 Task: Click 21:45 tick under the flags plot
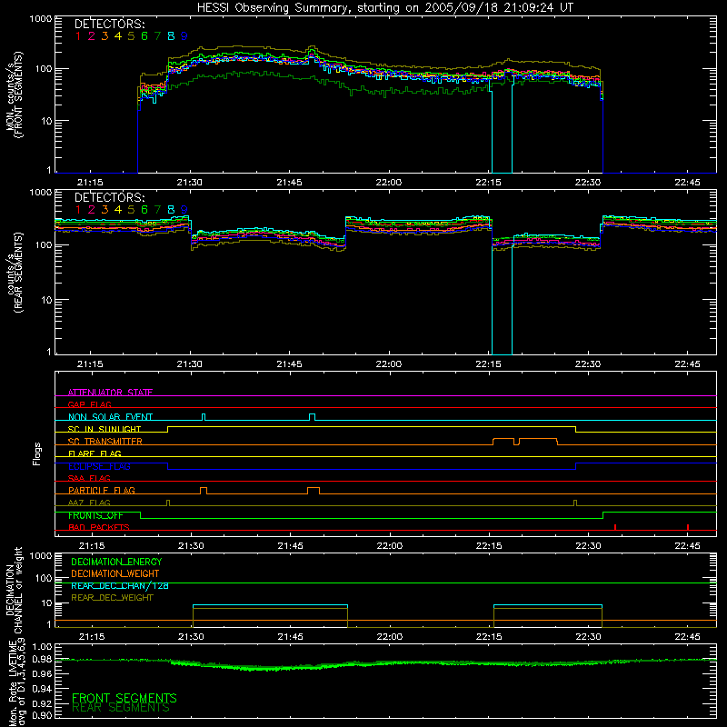coord(291,546)
